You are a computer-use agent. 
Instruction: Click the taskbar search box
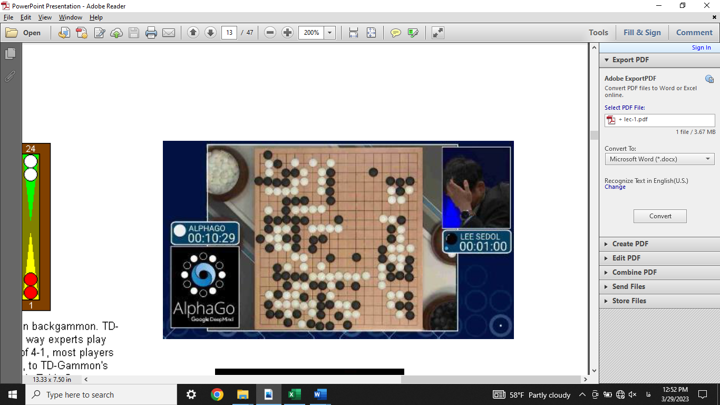(x=101, y=394)
